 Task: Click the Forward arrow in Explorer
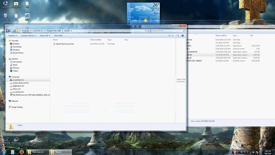12,31
